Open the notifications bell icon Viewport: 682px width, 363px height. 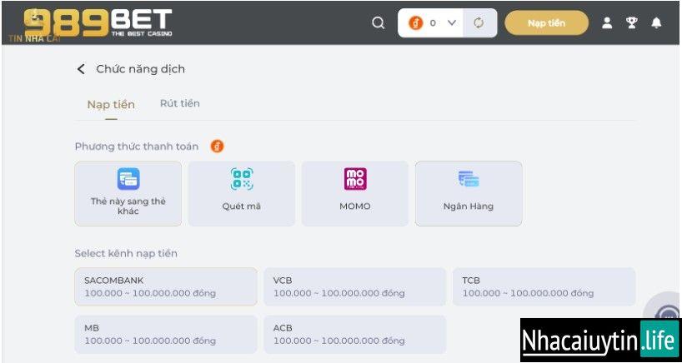tap(656, 23)
